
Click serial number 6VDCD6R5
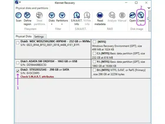click(33, 73)
